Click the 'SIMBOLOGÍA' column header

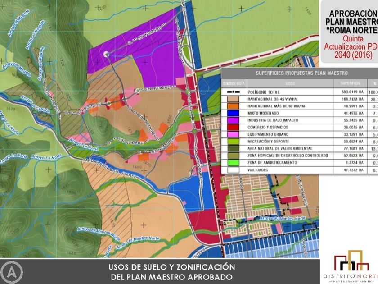tap(234, 83)
